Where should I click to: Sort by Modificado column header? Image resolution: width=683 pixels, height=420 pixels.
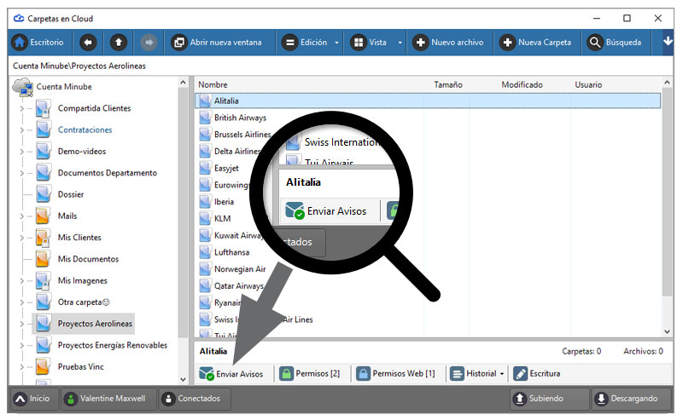tap(522, 85)
